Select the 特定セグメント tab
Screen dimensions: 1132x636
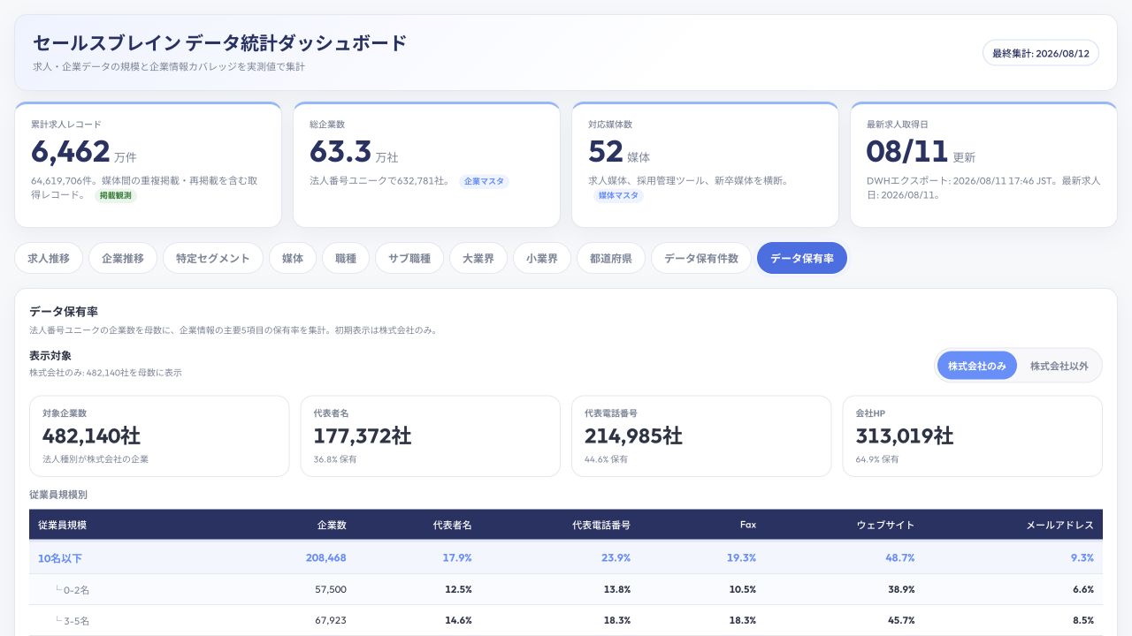tap(213, 259)
